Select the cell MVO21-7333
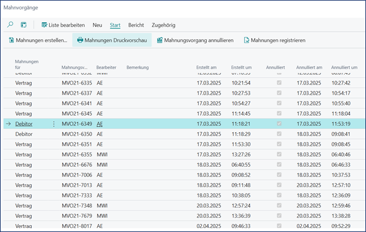Image resolution: width=366 pixels, height=232 pixels. click(77, 195)
